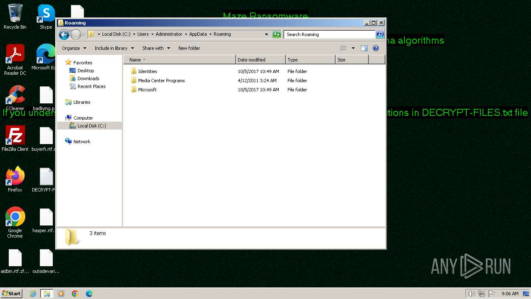Expand the dropdown arrow after AppData breadcrumb

[210, 34]
